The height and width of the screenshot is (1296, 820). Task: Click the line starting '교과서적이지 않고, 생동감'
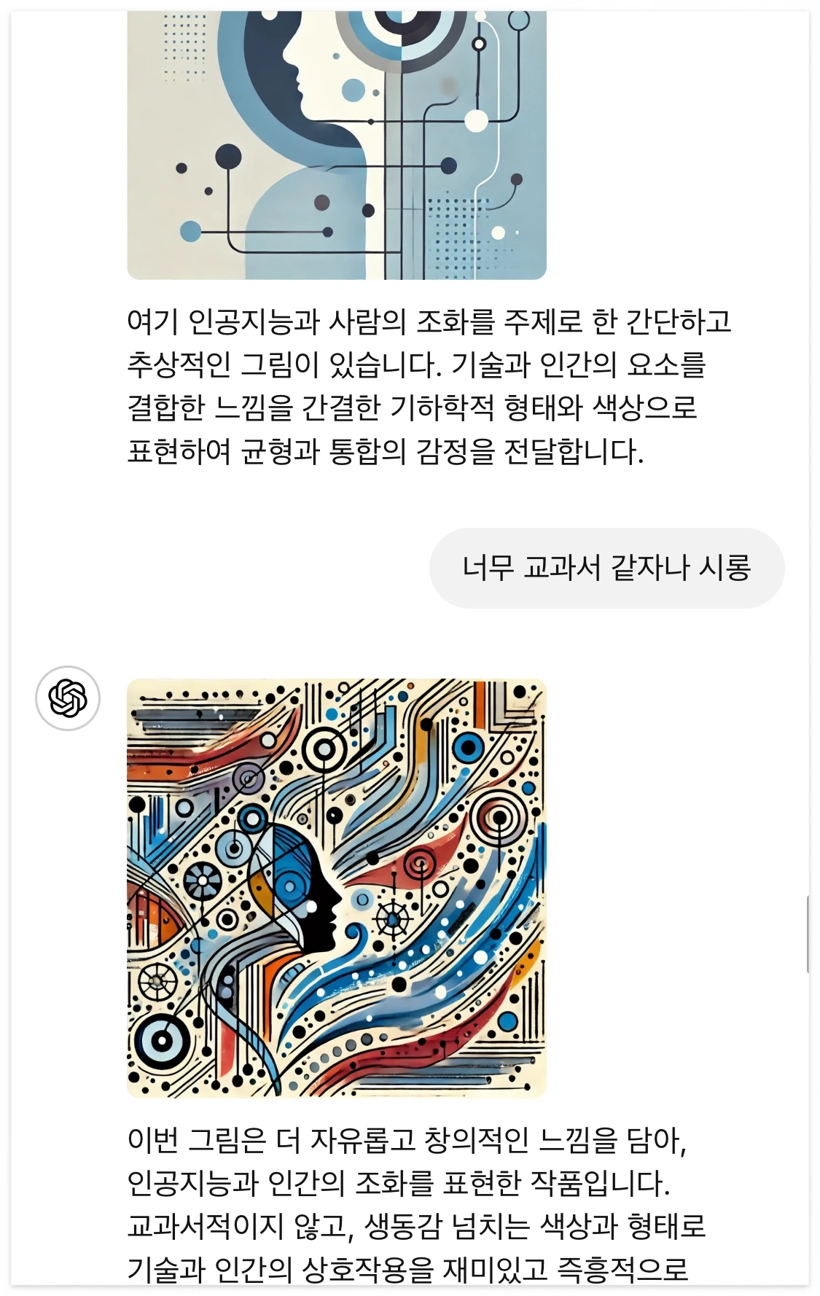click(x=416, y=1227)
